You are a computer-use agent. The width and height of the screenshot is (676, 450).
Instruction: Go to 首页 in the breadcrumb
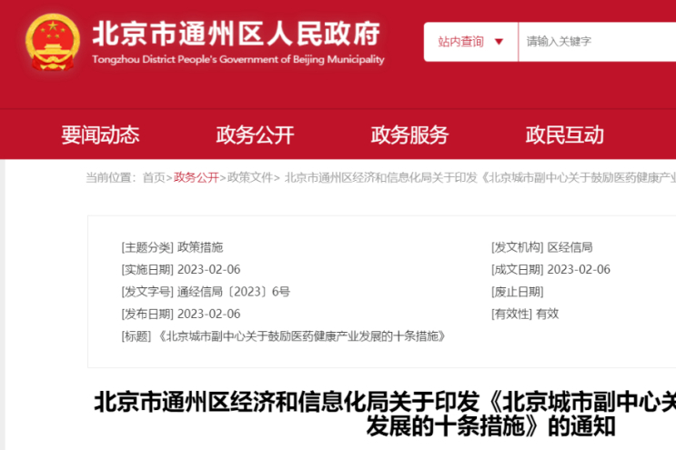154,177
